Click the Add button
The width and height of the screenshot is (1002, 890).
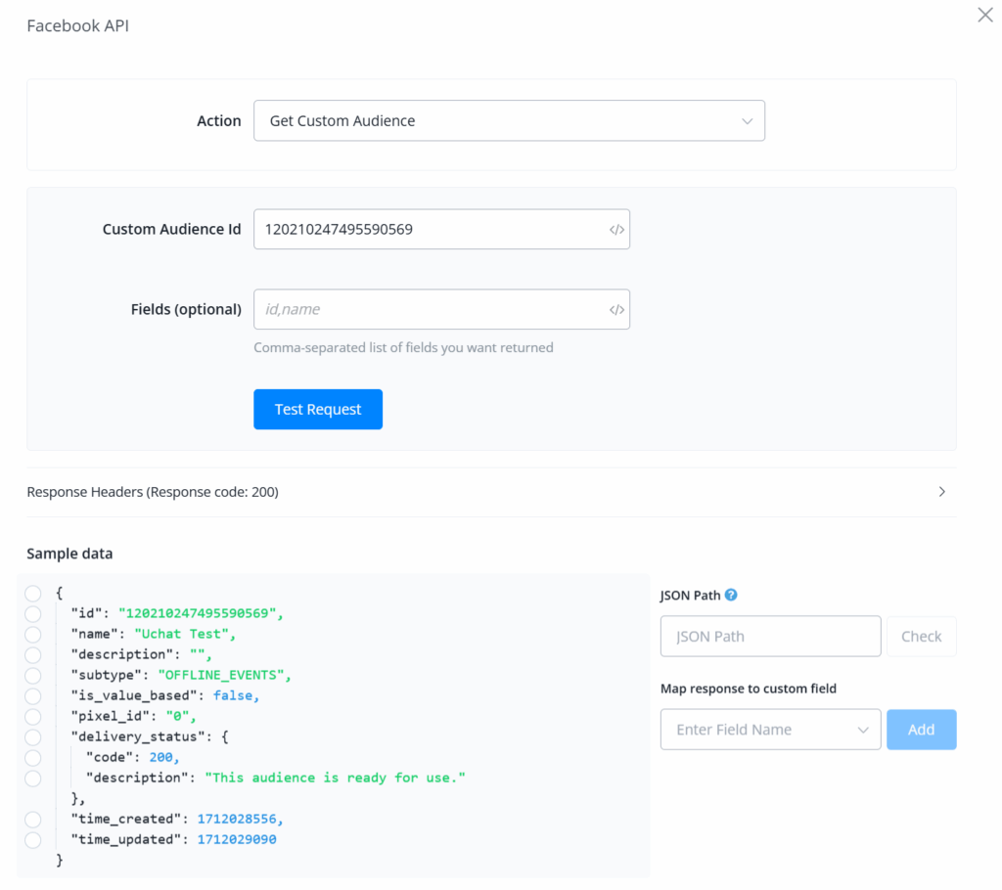tap(921, 730)
